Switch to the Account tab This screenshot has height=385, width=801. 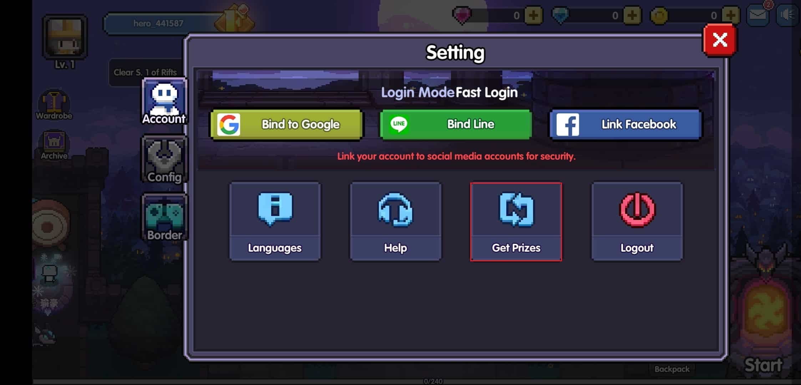[164, 101]
